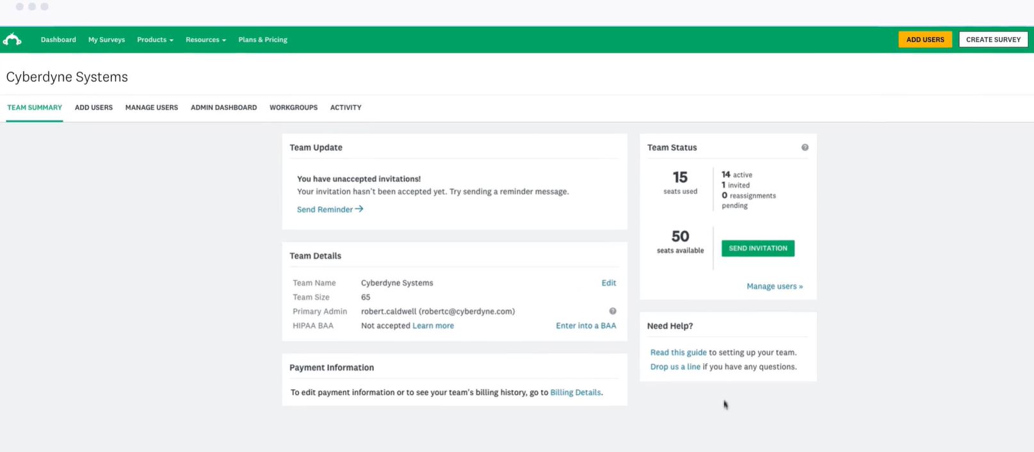Edit the team name
The height and width of the screenshot is (452, 1034).
point(608,283)
